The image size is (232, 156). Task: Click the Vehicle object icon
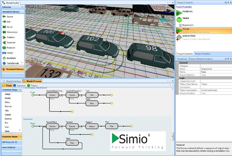point(4,53)
